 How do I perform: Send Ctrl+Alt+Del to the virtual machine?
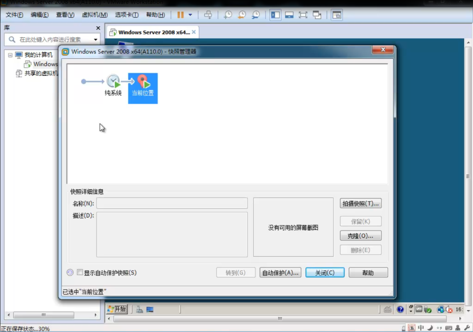(x=208, y=15)
